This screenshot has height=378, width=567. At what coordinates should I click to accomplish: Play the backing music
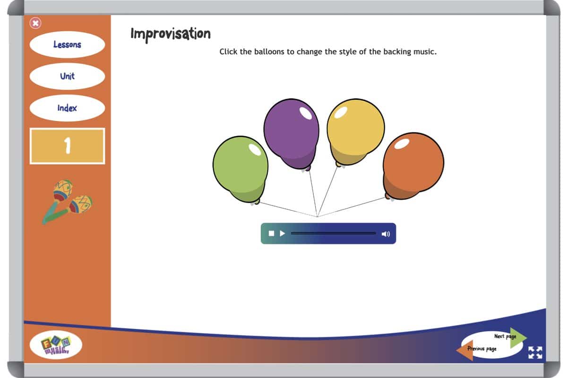click(x=283, y=233)
